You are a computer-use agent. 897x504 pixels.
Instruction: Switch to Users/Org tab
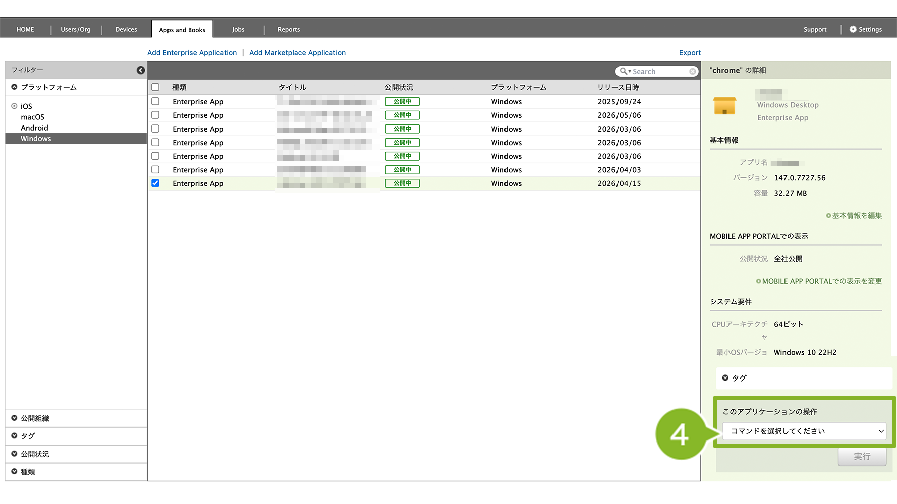(x=76, y=29)
